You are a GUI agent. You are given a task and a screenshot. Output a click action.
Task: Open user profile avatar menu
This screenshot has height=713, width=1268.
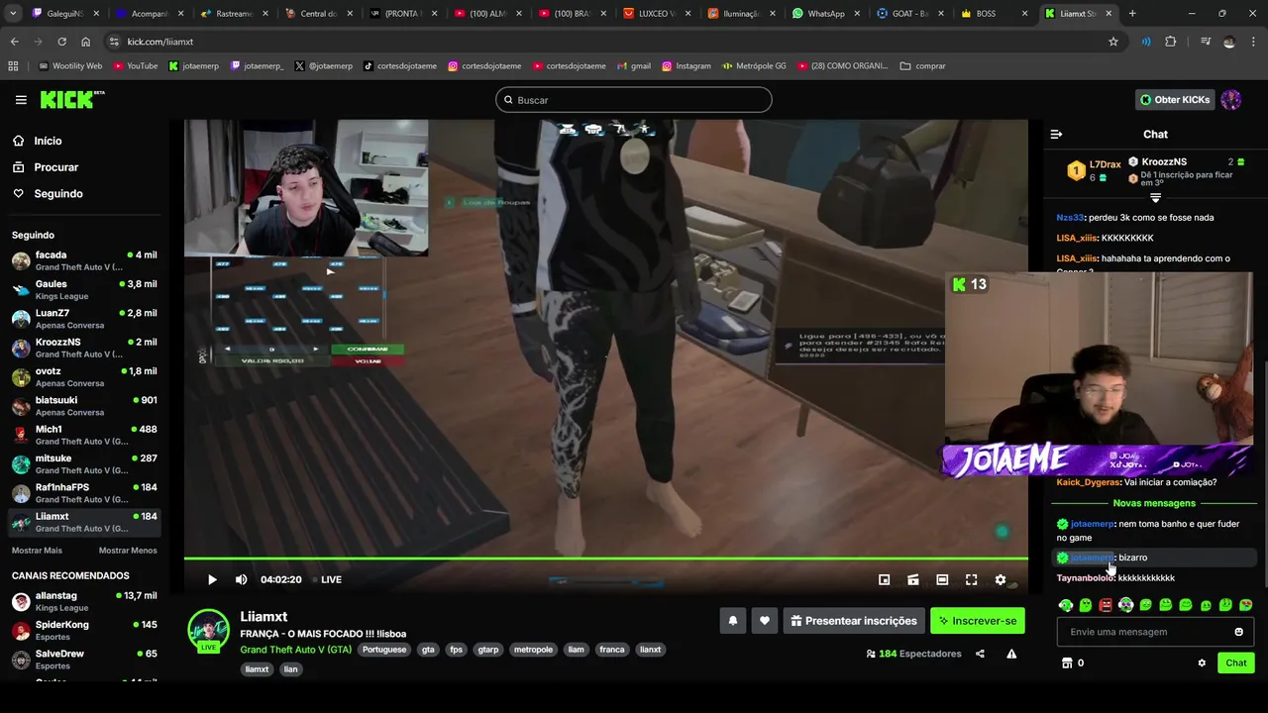click(1231, 100)
